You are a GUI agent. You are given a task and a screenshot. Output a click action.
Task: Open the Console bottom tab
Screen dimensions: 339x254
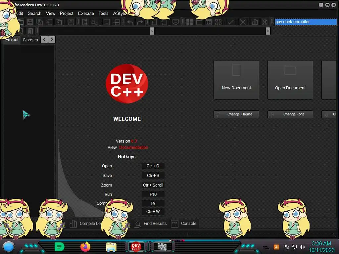coord(184,224)
